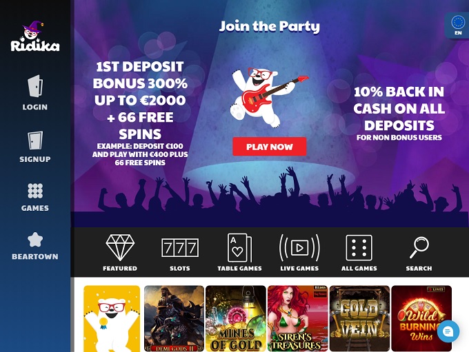Open the Signup door icon
The image size is (469, 352).
[35, 140]
